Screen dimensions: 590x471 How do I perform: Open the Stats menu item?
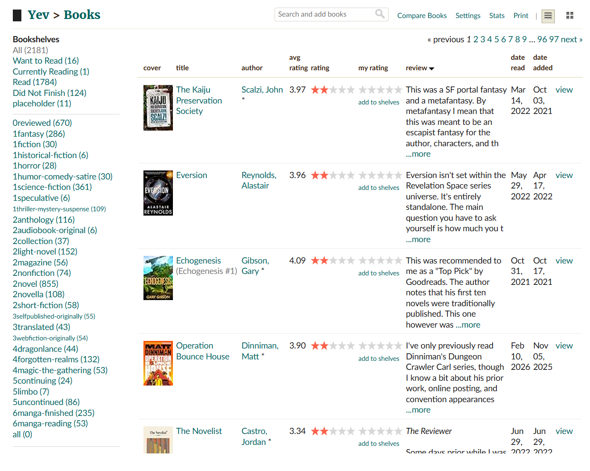pyautogui.click(x=497, y=16)
